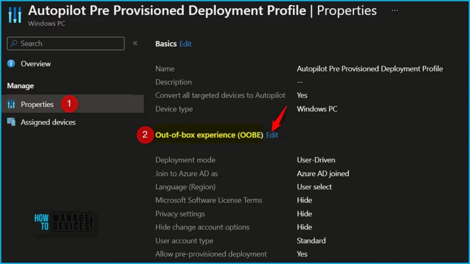
Task: Click Microsoft Software License Terms label
Action: click(209, 200)
